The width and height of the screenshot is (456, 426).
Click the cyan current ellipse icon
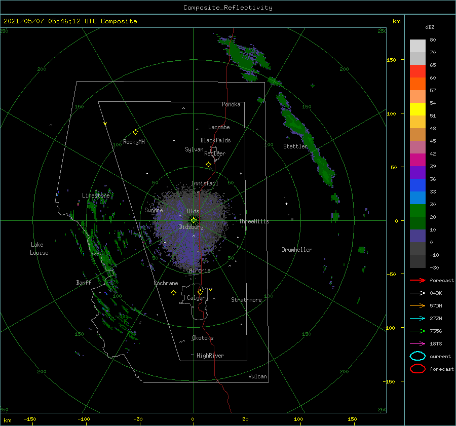[x=417, y=356]
